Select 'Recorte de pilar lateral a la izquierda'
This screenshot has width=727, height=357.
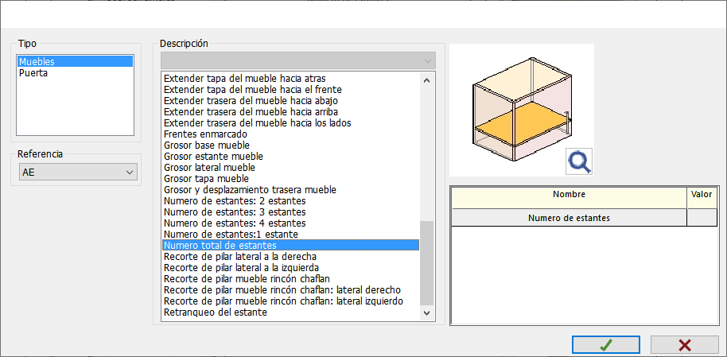tap(290, 267)
